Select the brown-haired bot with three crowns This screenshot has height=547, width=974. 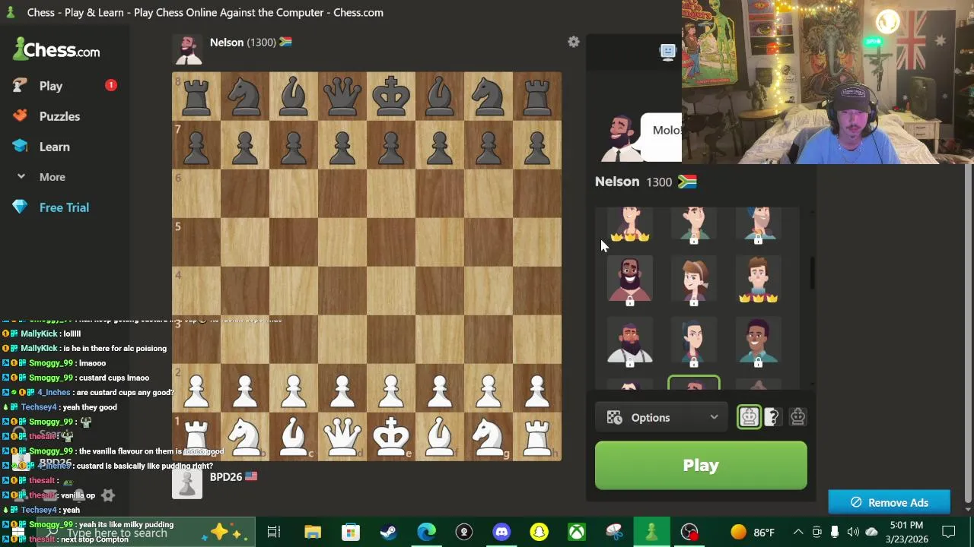757,280
